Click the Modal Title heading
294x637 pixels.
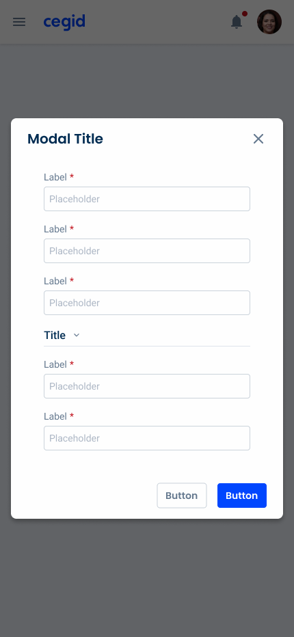65,139
